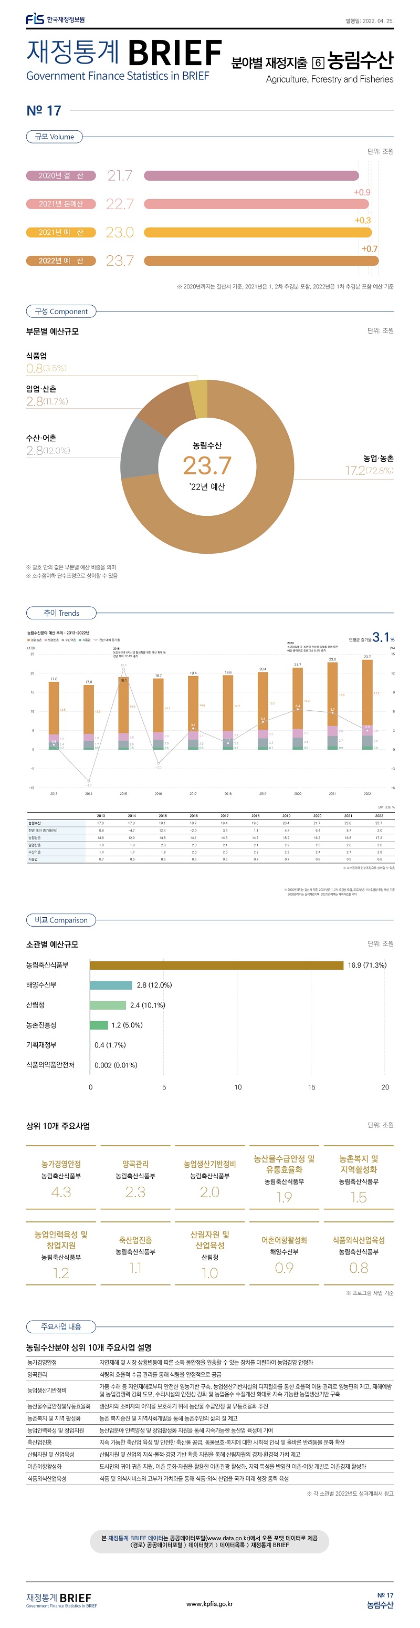Select the 축산업진흥 1.1 program card
The image size is (420, 1628).
[135, 1254]
